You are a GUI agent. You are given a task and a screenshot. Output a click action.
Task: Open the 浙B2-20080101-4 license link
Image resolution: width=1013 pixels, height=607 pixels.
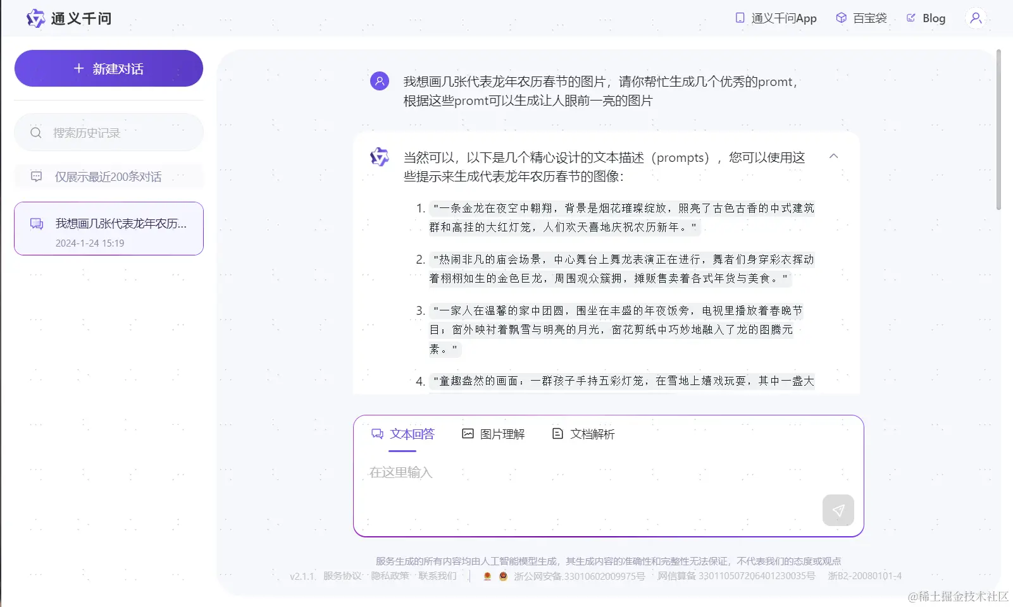(865, 576)
